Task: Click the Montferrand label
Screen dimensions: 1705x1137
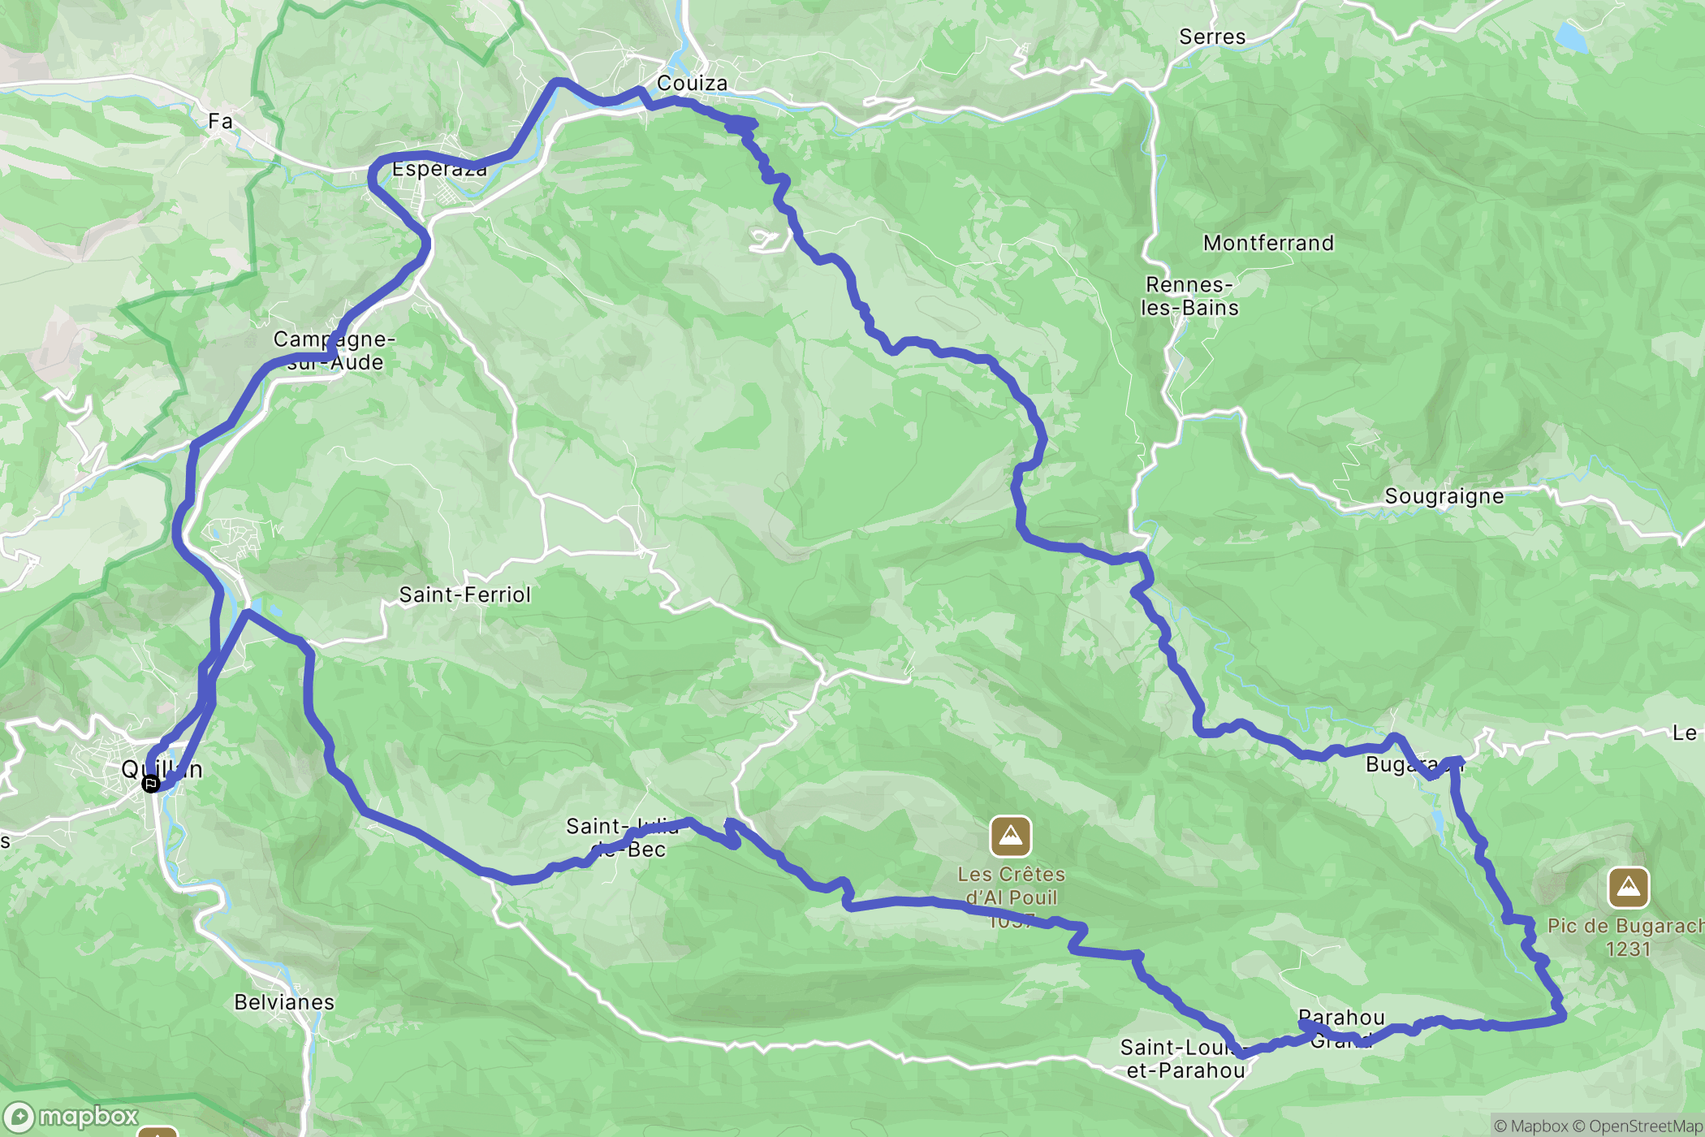Action: pyautogui.click(x=1268, y=243)
